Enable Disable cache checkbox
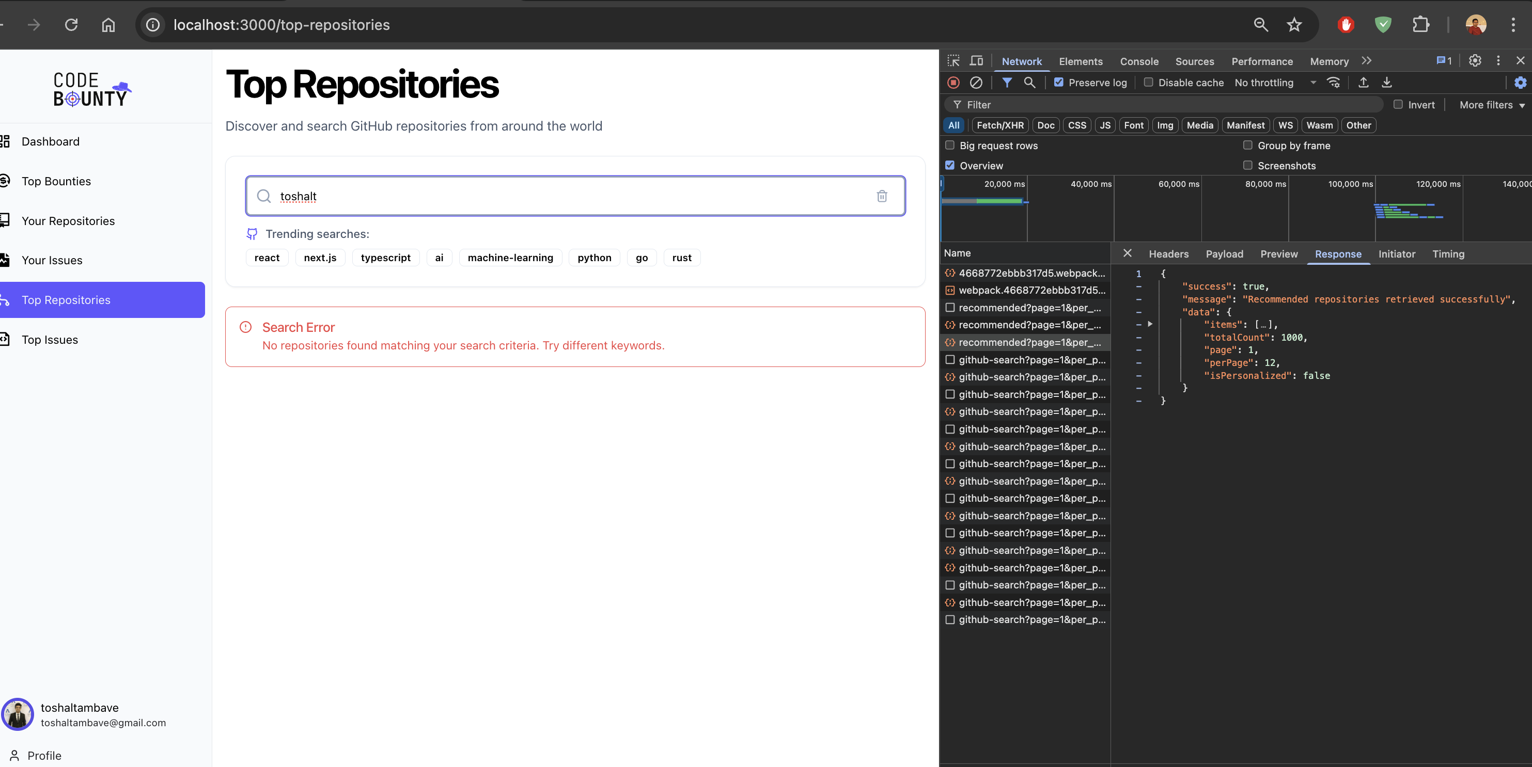 click(x=1148, y=83)
